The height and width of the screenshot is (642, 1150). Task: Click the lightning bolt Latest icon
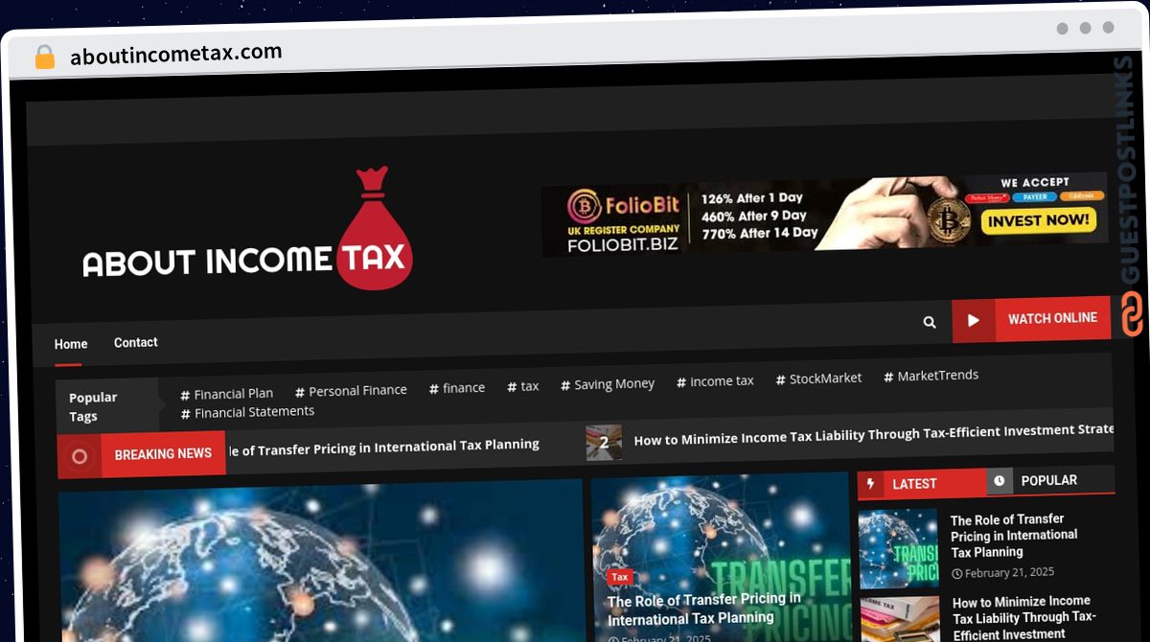(x=870, y=484)
